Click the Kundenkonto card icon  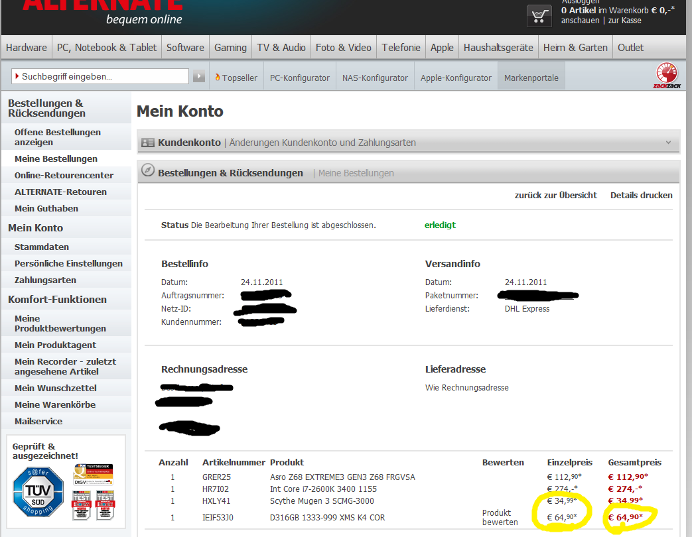tap(147, 143)
